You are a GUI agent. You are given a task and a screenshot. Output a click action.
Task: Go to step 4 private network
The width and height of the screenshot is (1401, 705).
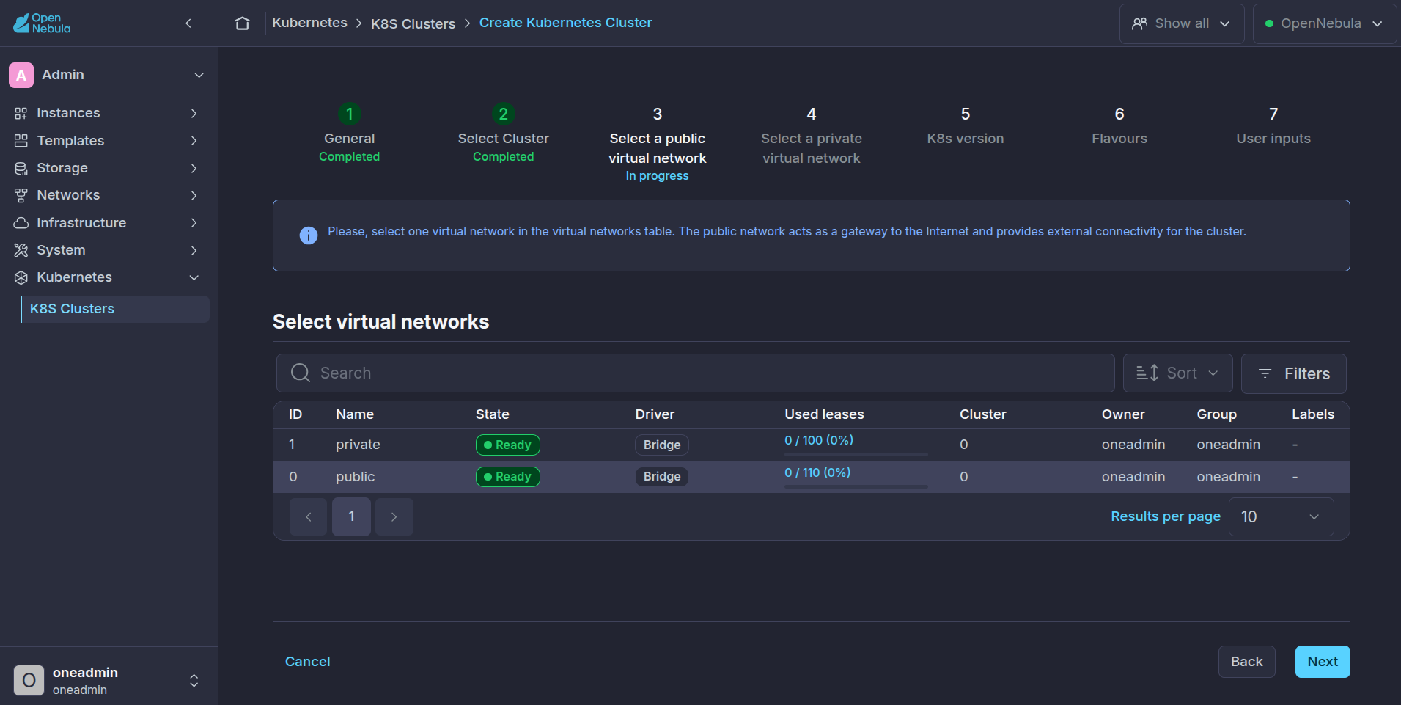[x=812, y=136]
